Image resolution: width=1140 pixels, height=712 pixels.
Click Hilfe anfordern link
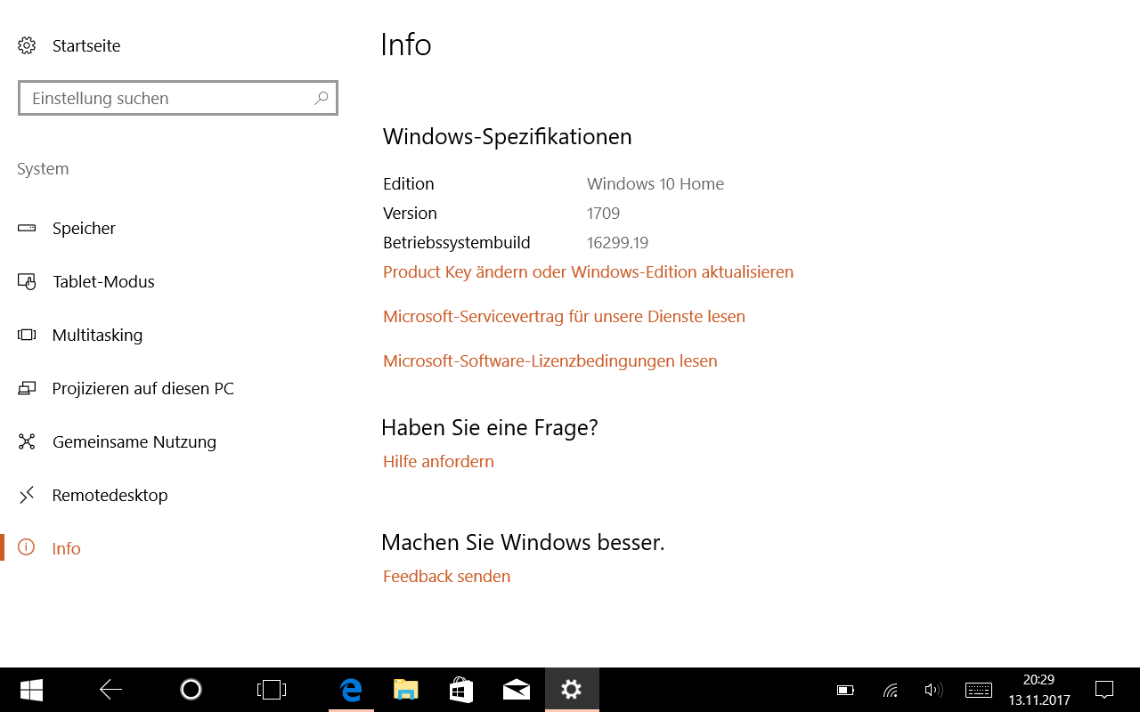(x=438, y=461)
